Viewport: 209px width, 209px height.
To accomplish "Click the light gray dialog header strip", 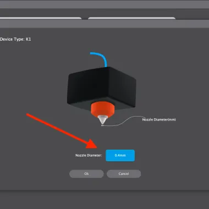I will click(105, 24).
